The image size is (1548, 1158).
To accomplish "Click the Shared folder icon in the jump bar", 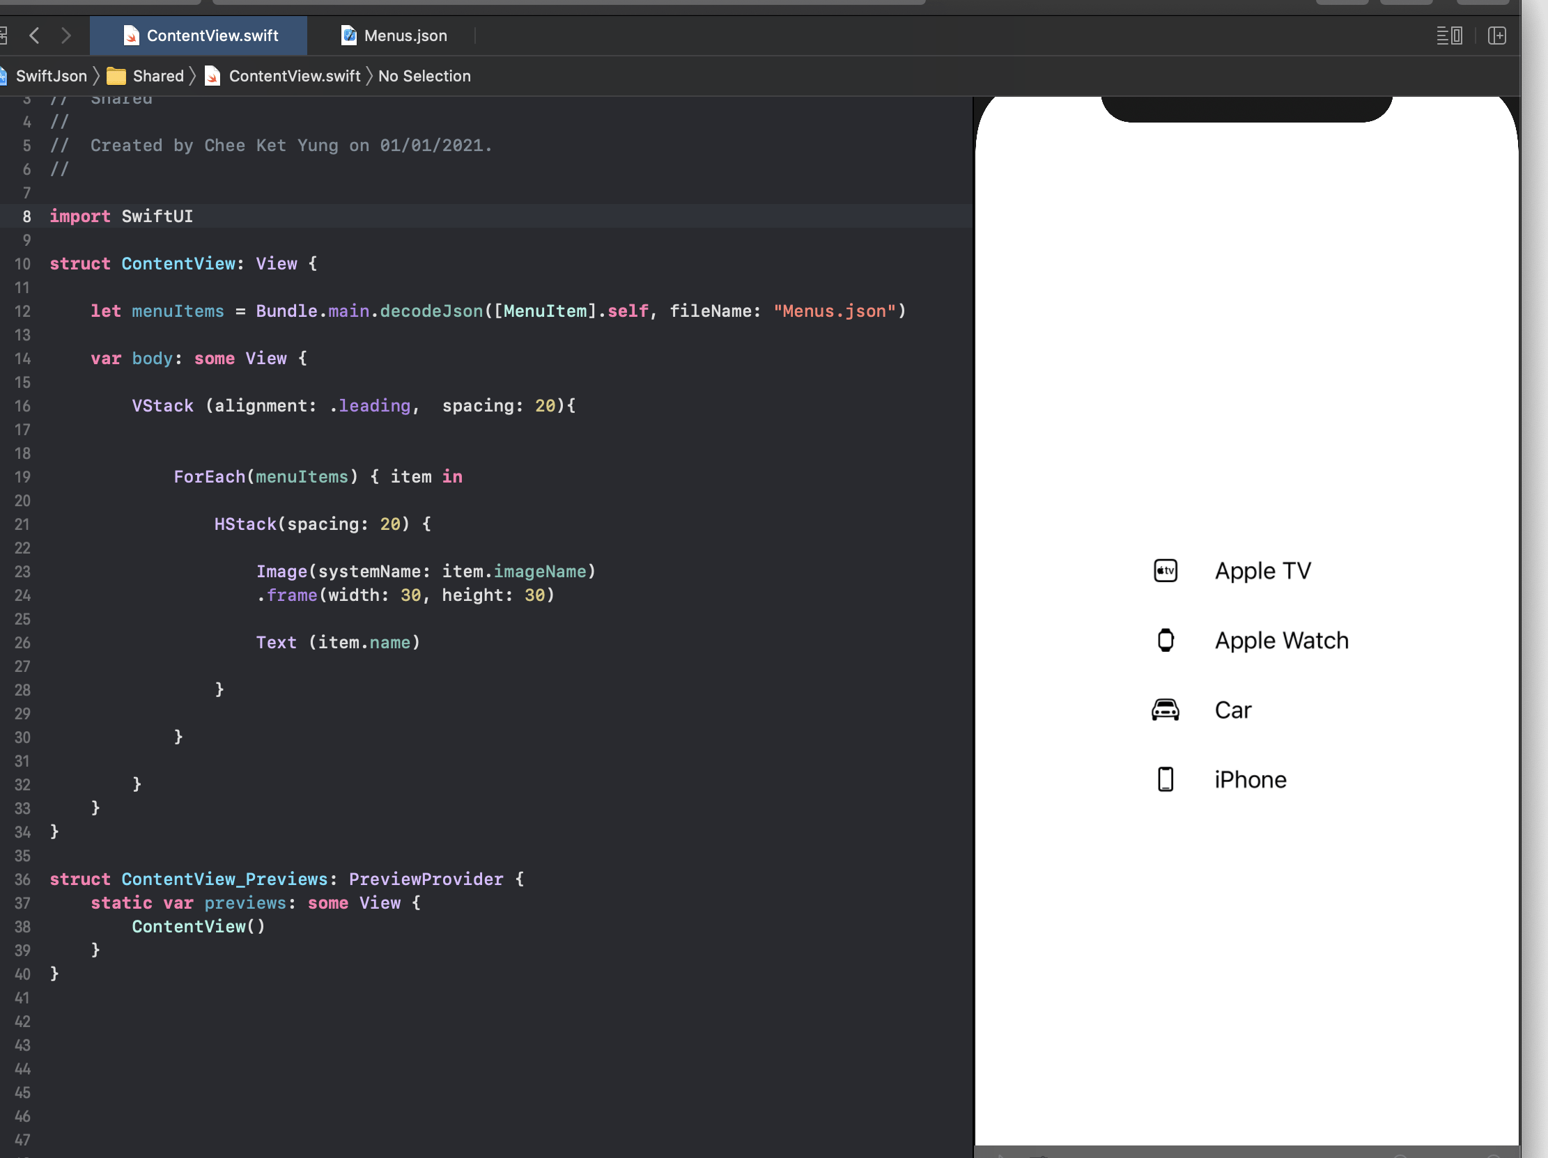I will (116, 75).
